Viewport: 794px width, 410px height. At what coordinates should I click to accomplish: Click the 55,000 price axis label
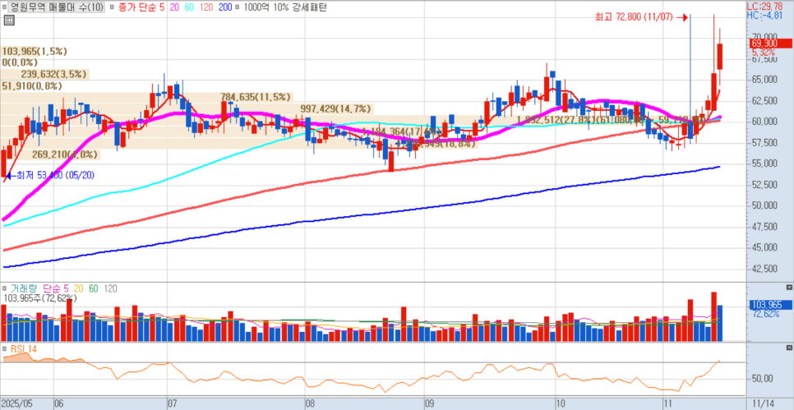(763, 164)
